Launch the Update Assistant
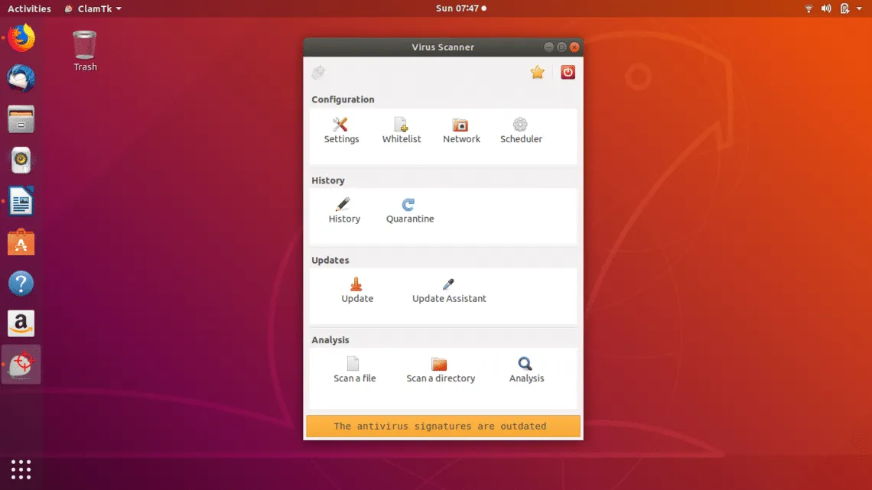 tap(449, 285)
